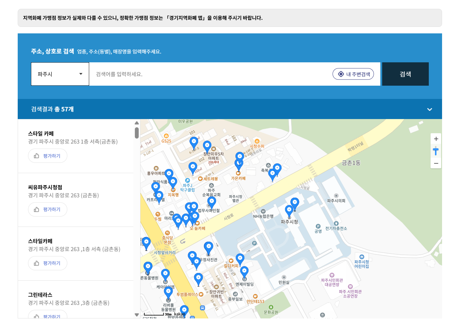The width and height of the screenshot is (458, 327).
Task: Click the map pin beside 파주시청
Action: 289,210
